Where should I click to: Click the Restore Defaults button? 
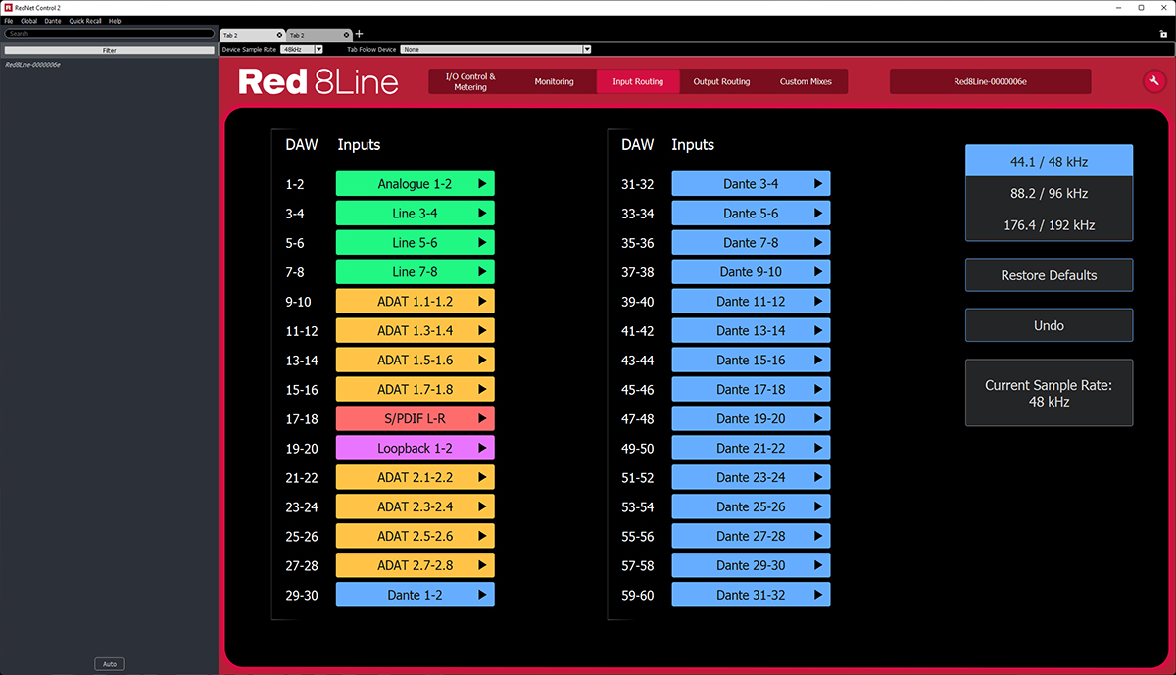click(x=1049, y=275)
